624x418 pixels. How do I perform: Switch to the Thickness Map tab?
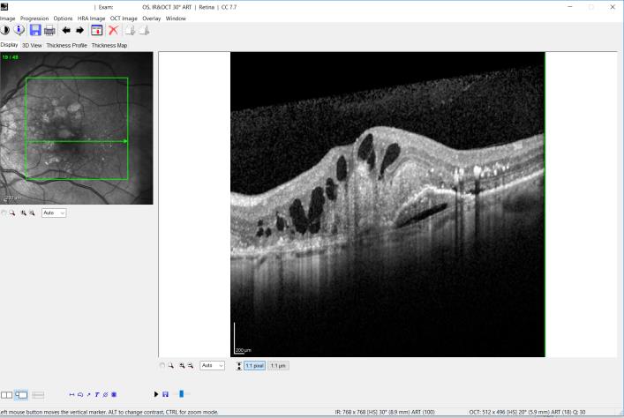click(109, 45)
